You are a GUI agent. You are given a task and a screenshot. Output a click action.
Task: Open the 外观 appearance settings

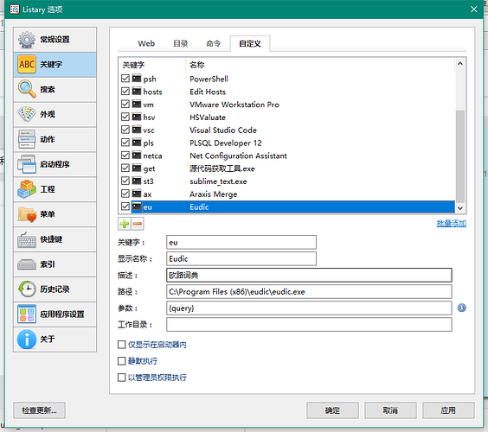click(55, 114)
